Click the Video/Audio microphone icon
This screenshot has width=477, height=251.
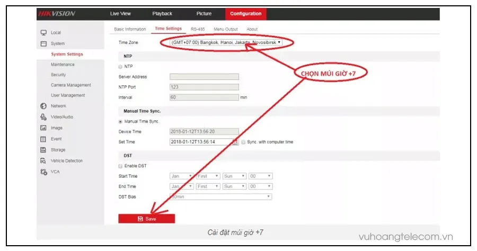coord(43,117)
